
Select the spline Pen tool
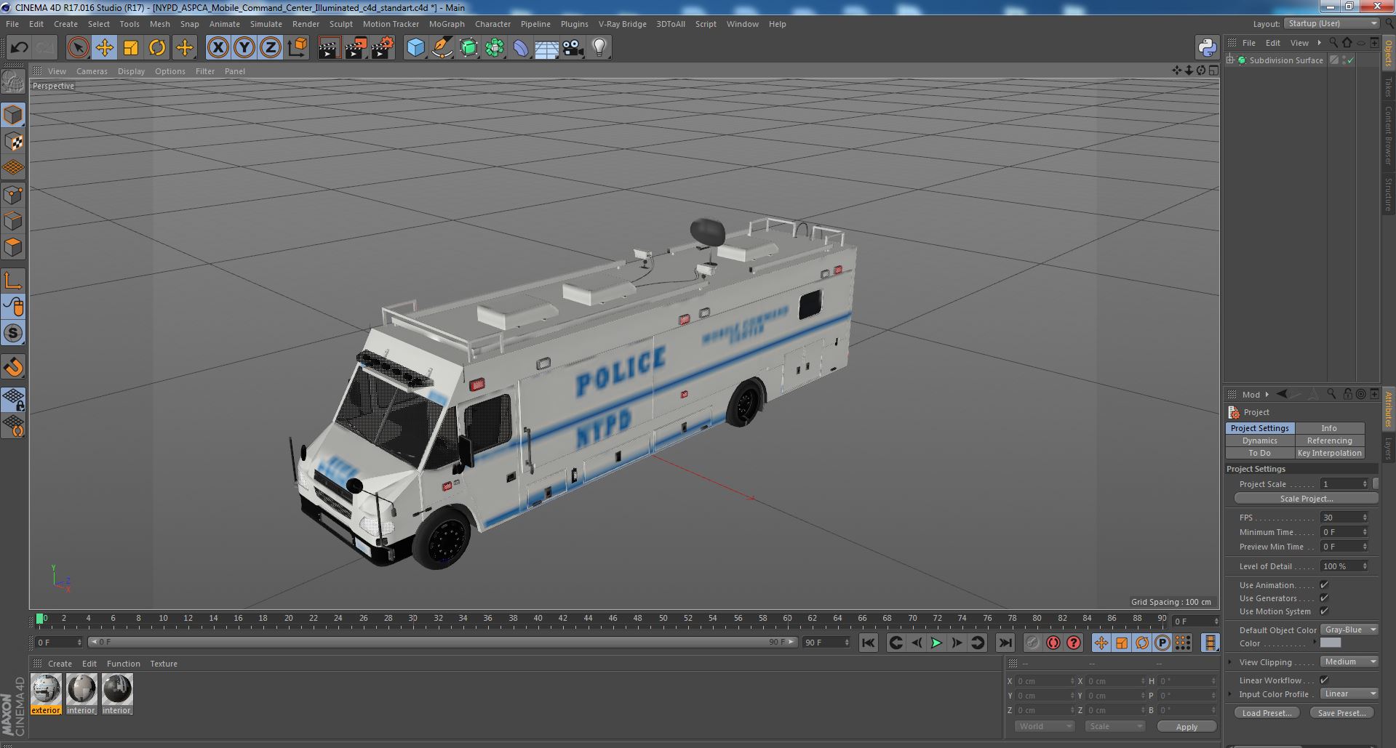(442, 48)
